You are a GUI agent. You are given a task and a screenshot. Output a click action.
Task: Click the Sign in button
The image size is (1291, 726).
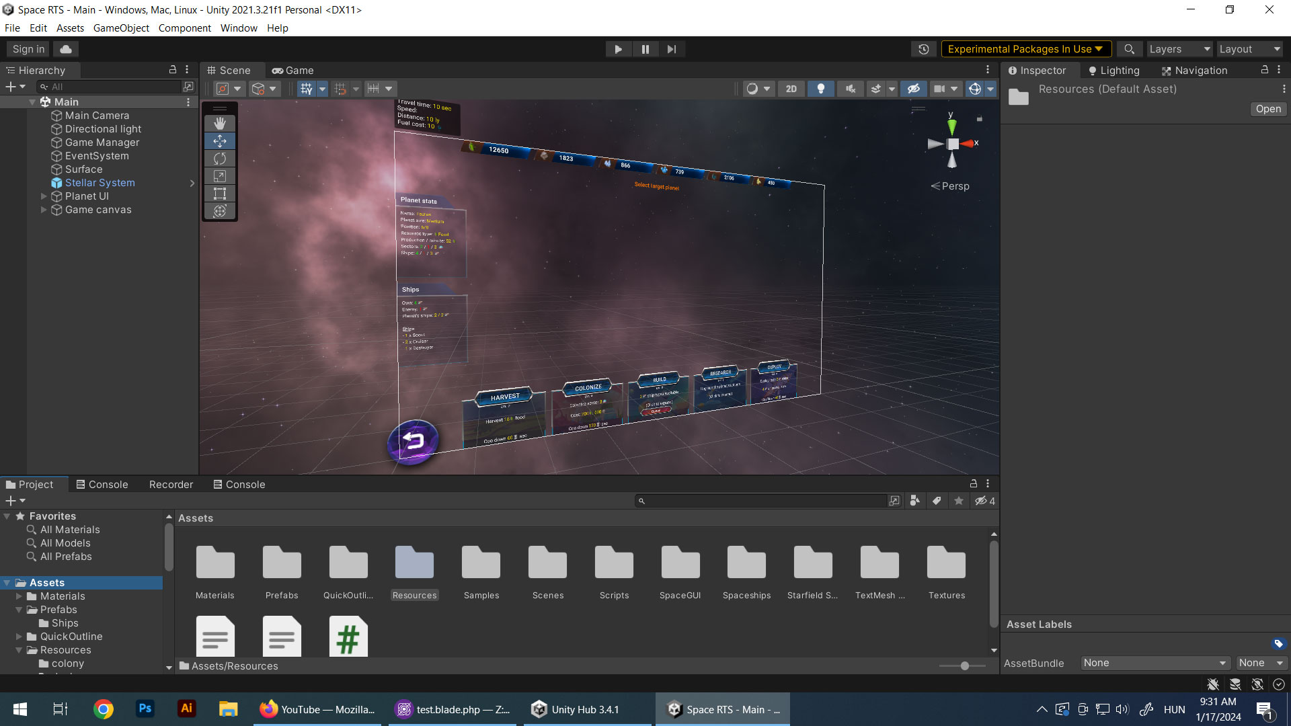(x=28, y=49)
